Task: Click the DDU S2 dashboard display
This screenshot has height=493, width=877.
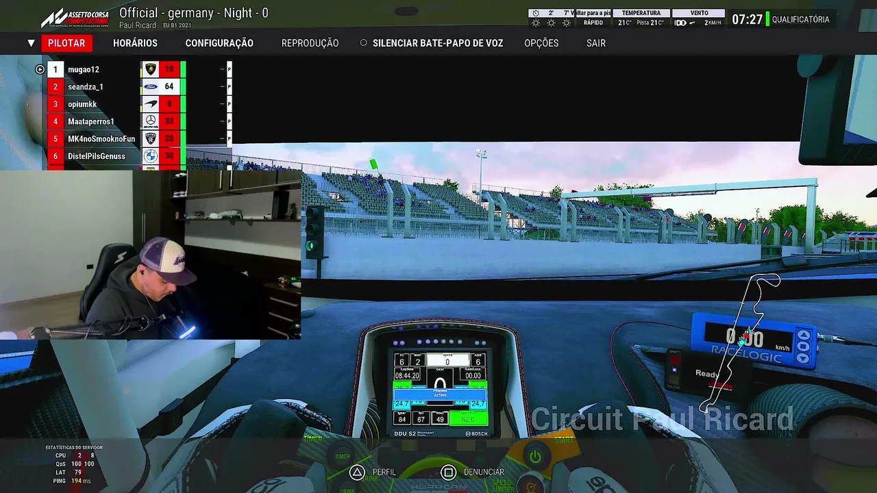Action: coord(441,393)
